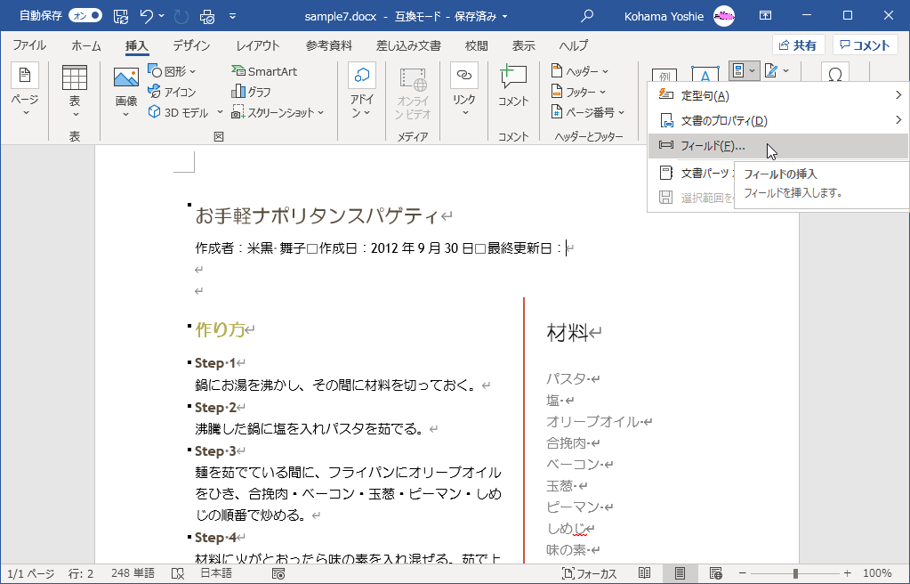Click the Search magnifier icon
Screen dimensions: 910x584
click(587, 16)
